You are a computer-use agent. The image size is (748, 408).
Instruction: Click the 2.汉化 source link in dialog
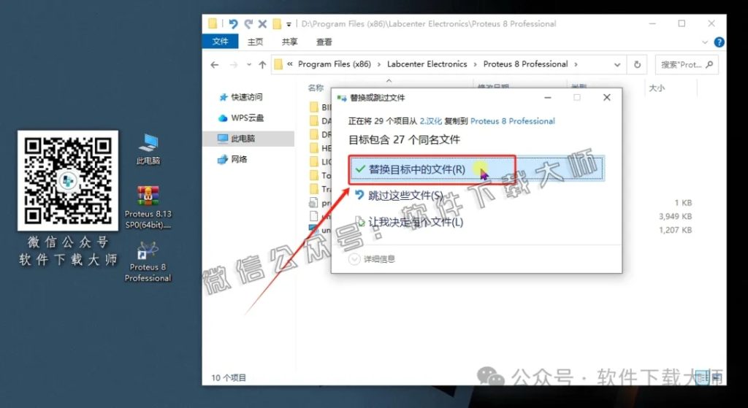pyautogui.click(x=431, y=121)
